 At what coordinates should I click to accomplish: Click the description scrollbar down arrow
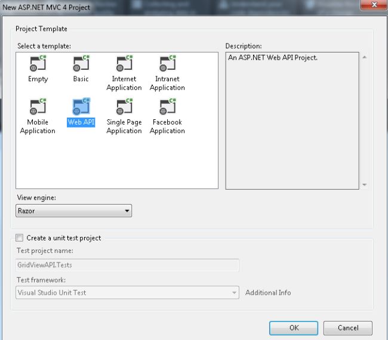[365, 184]
